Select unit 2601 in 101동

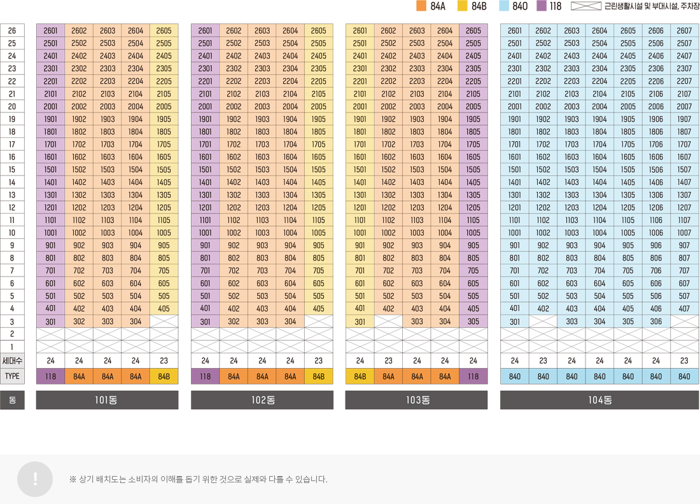pyautogui.click(x=51, y=31)
